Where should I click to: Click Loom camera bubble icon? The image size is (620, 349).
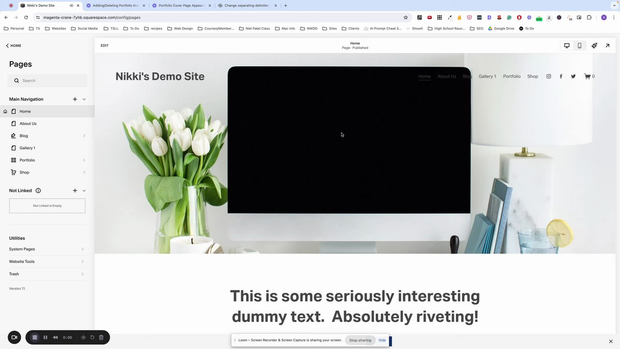(14, 337)
